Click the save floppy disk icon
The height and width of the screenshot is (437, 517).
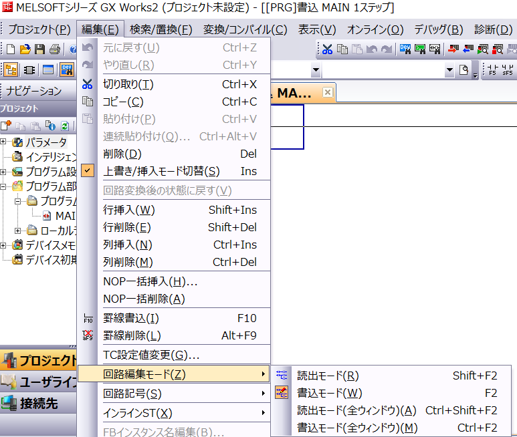pyautogui.click(x=40, y=49)
